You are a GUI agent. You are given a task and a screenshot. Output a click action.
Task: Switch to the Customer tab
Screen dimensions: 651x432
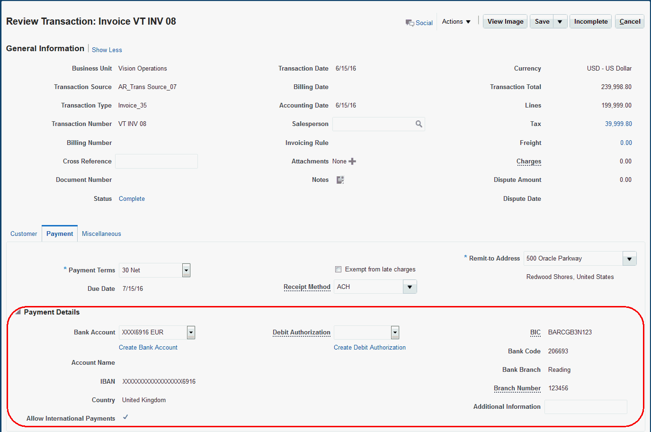point(24,234)
